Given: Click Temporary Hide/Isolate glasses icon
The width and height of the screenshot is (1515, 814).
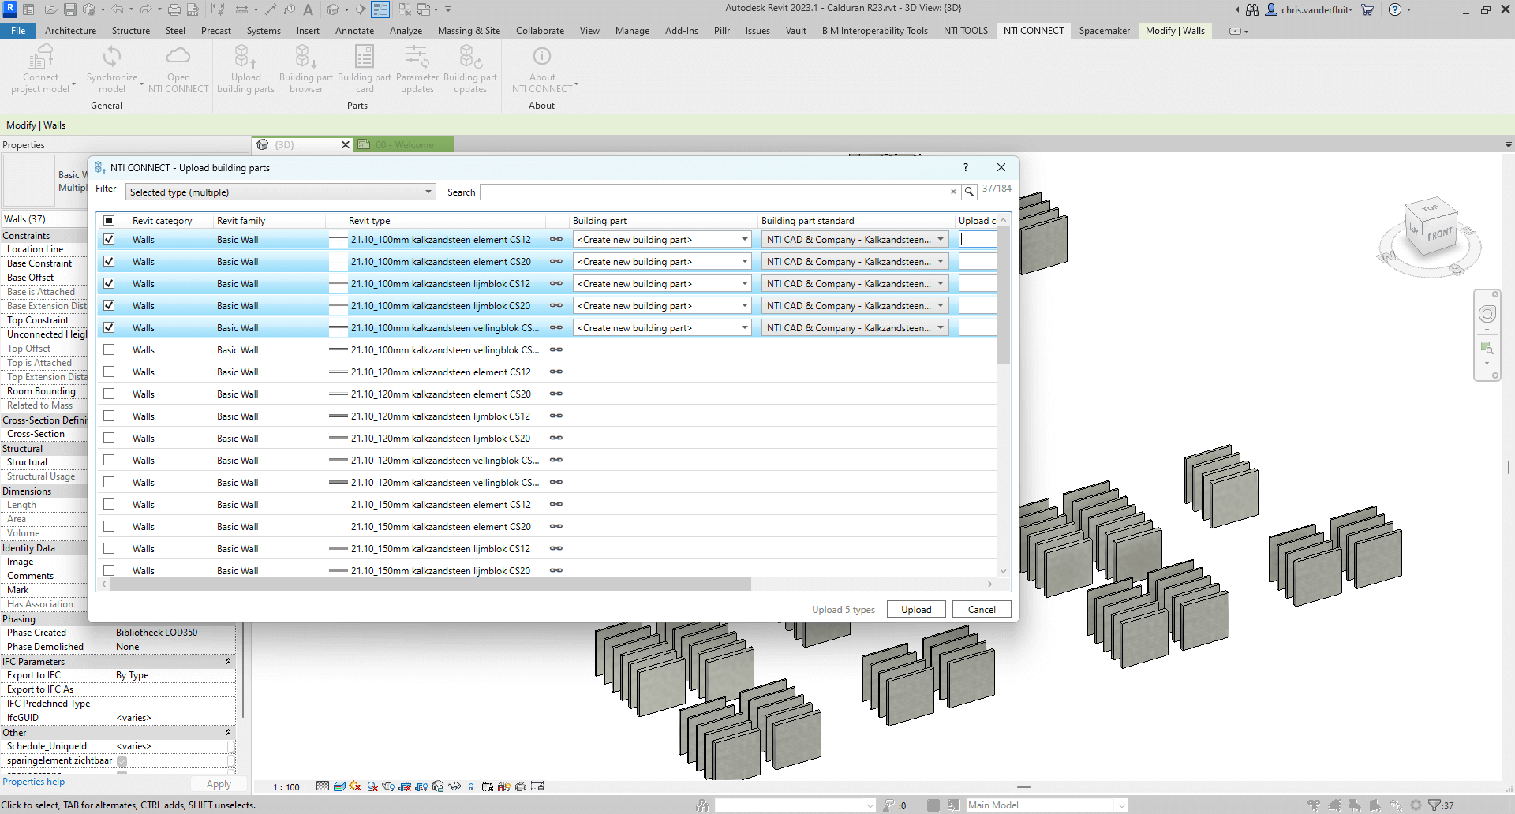Looking at the screenshot, I should point(454,786).
